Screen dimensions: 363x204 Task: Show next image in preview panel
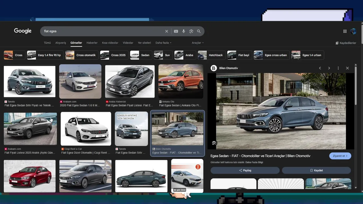point(329,68)
